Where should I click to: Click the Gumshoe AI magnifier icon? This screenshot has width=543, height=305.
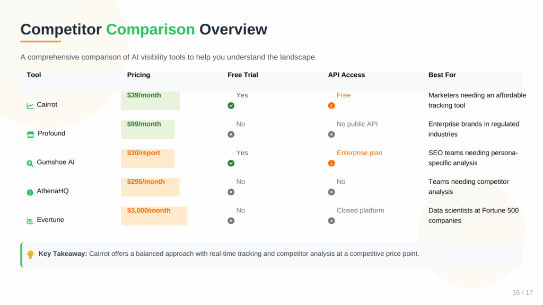pos(30,163)
